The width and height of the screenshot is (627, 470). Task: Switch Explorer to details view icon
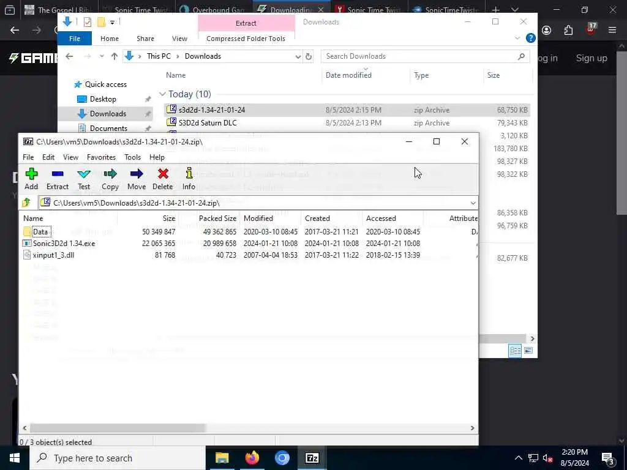click(x=515, y=351)
